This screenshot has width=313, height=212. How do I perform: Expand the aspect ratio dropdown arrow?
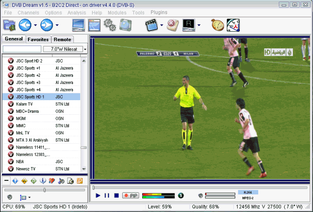(x=29, y=197)
